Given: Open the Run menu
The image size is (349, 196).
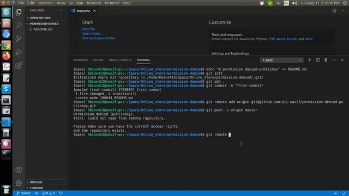Looking at the screenshot, I should (x=80, y=3).
